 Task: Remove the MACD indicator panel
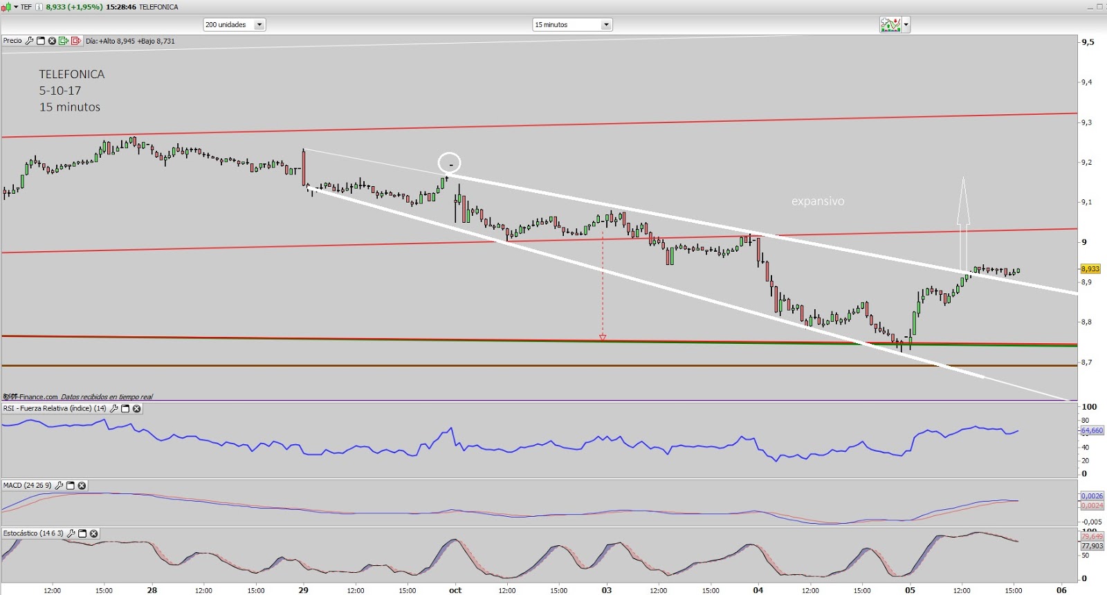[x=82, y=486]
